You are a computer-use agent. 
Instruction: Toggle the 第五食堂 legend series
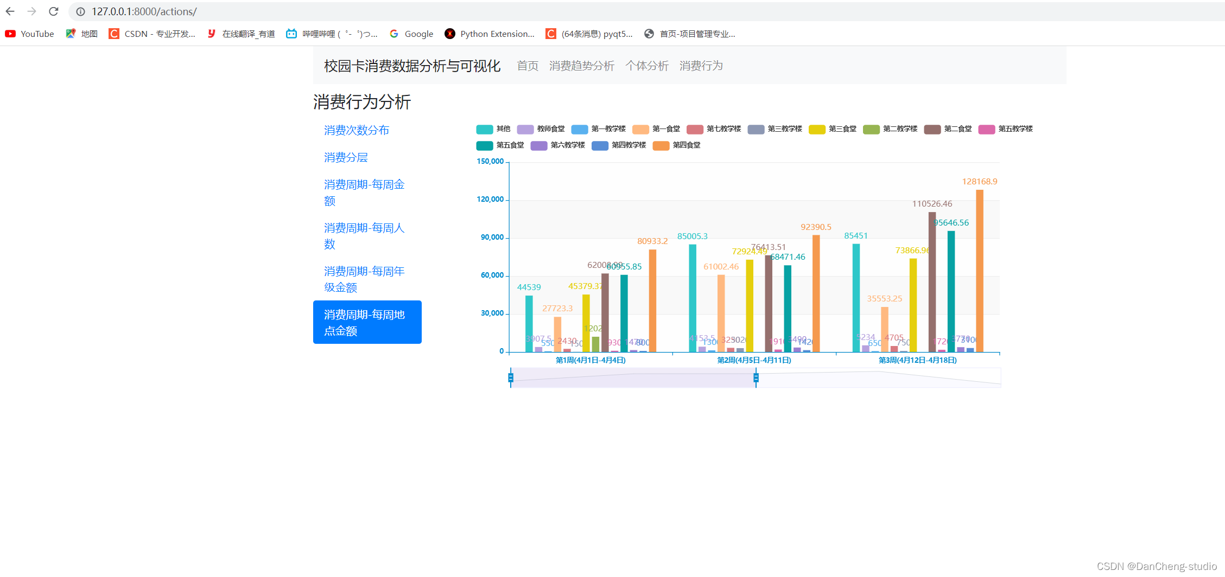point(500,145)
